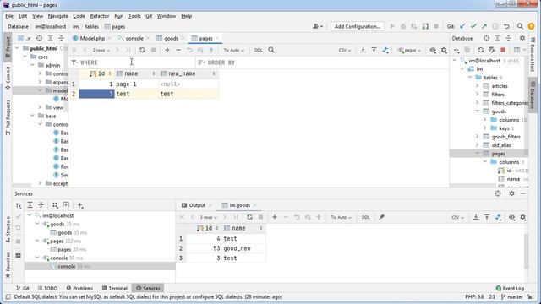Click the master Git branch widget
541x304 pixels.
[512, 296]
